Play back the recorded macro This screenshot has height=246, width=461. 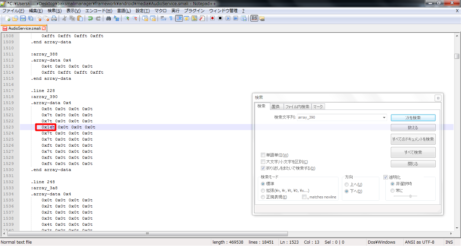[228, 18]
